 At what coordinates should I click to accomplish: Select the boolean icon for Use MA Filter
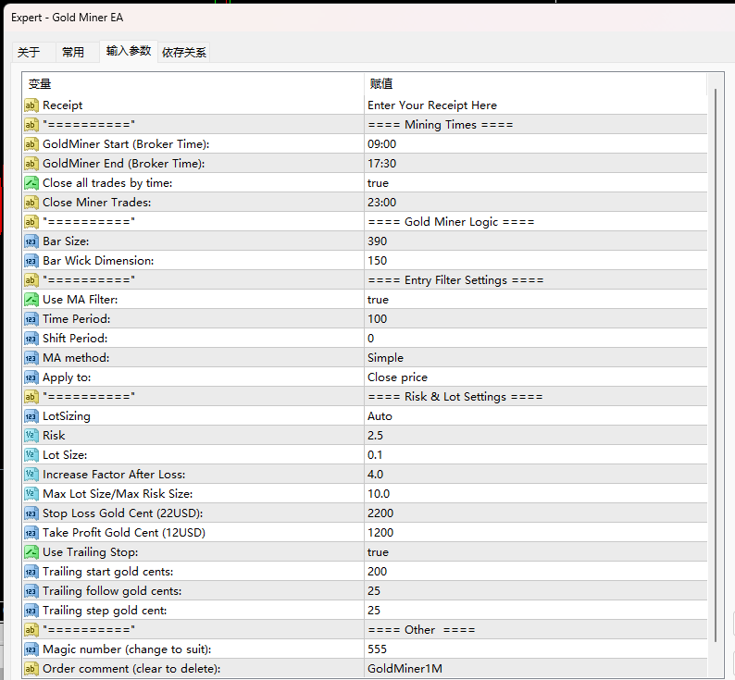click(x=31, y=300)
